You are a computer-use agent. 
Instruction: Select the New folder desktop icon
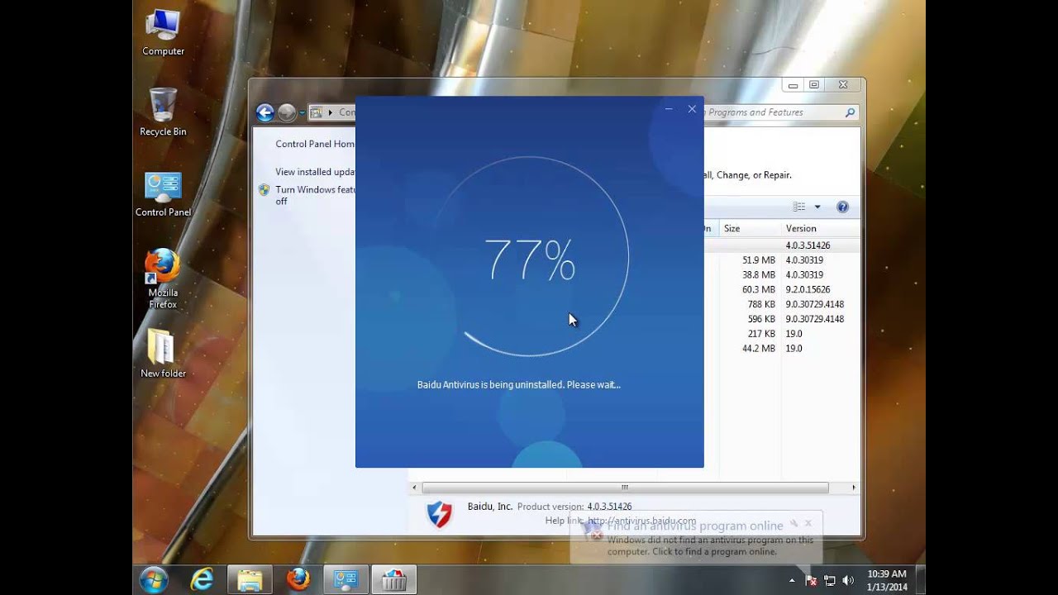click(163, 354)
